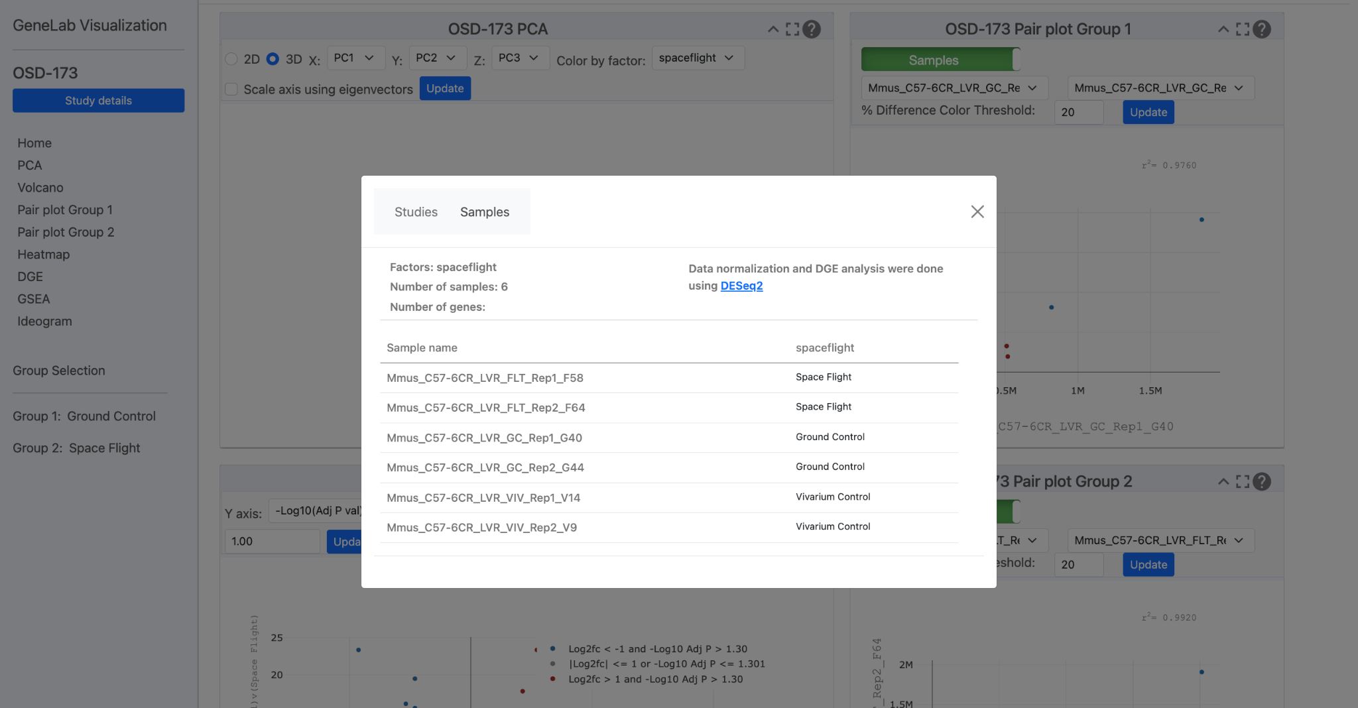Image resolution: width=1358 pixels, height=708 pixels.
Task: Open second sample dropdown in Pair plot Group 1
Action: [x=1160, y=88]
